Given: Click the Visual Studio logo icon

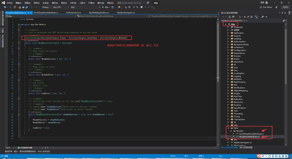Looking at the screenshot, I should click(3, 2).
